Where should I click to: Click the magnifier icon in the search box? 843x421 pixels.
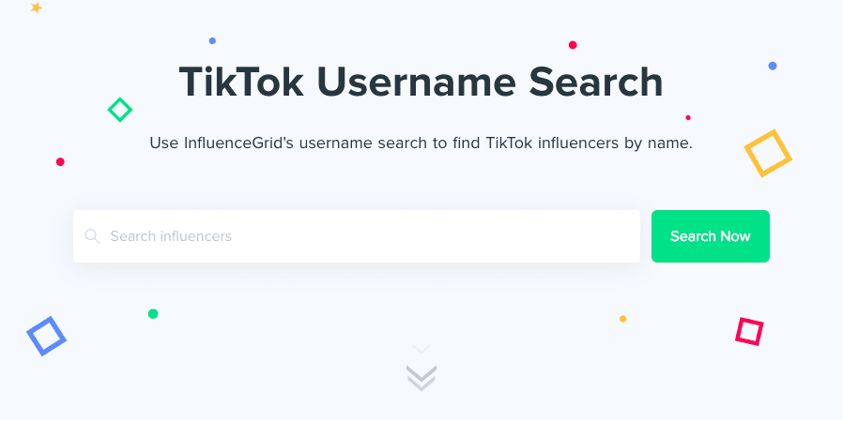(x=92, y=236)
